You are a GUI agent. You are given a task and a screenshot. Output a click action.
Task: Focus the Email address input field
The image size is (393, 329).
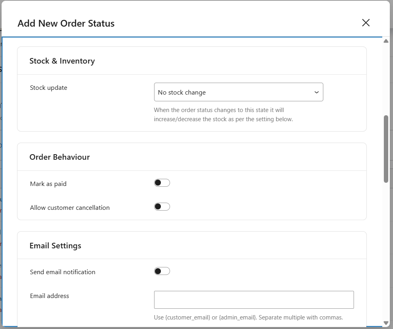click(x=254, y=300)
